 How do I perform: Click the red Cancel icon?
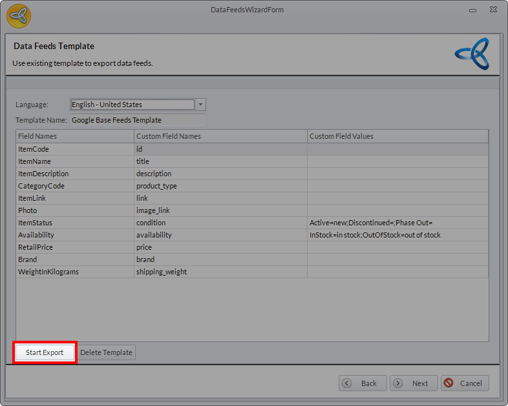tap(449, 383)
